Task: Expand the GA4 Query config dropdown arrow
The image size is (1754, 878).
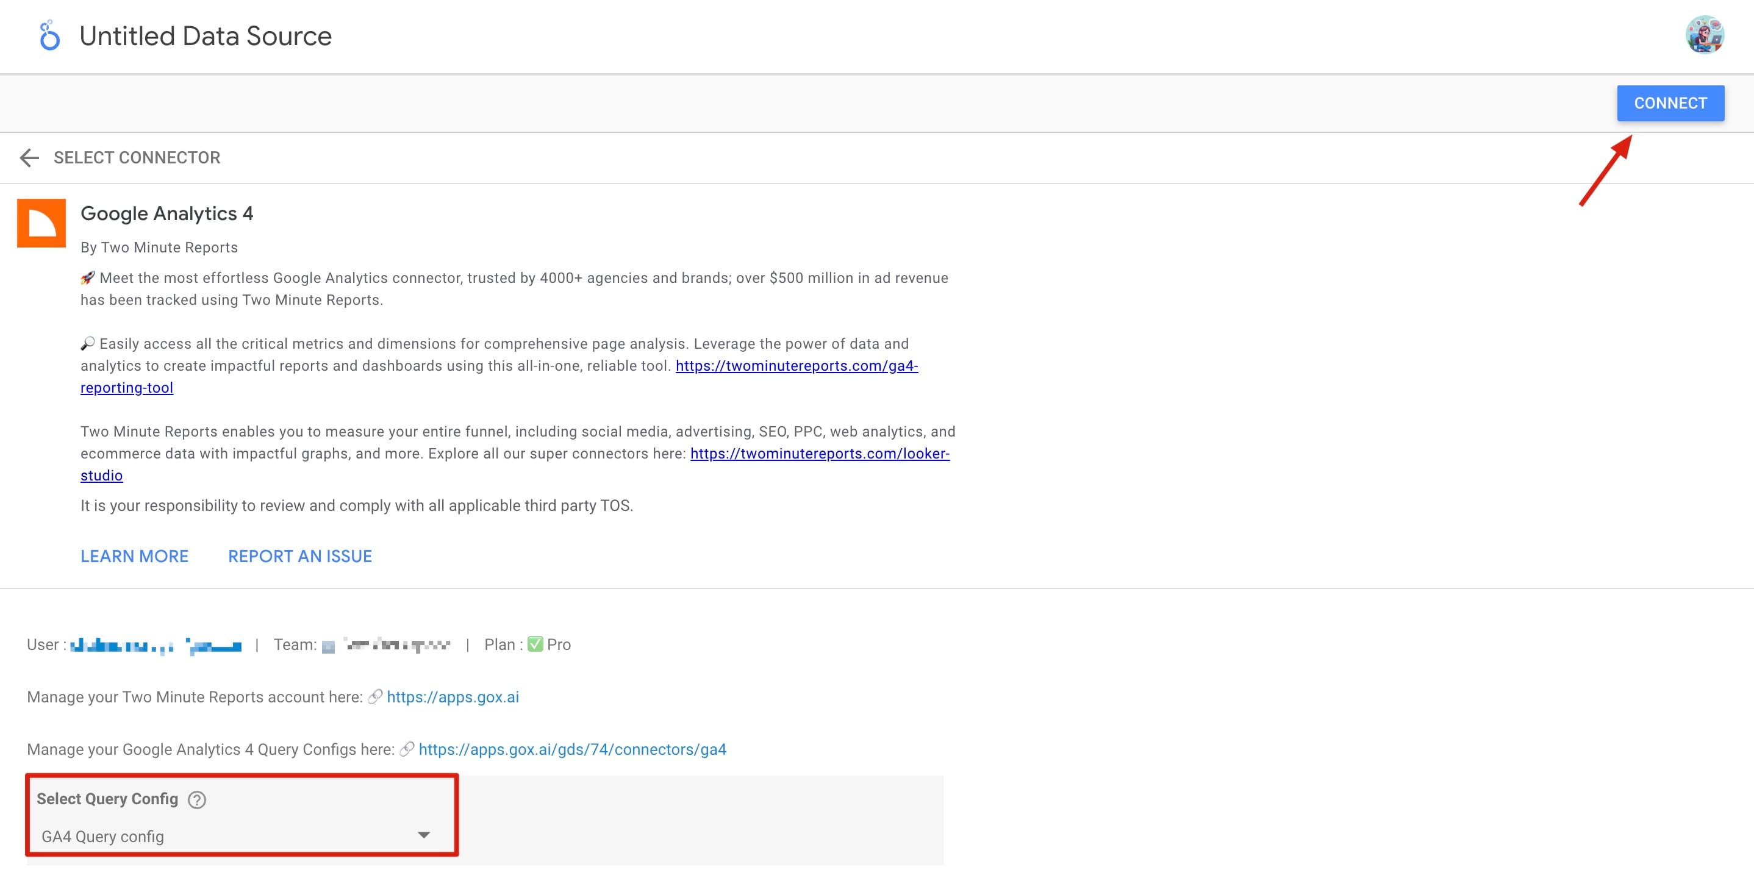Action: pos(423,835)
